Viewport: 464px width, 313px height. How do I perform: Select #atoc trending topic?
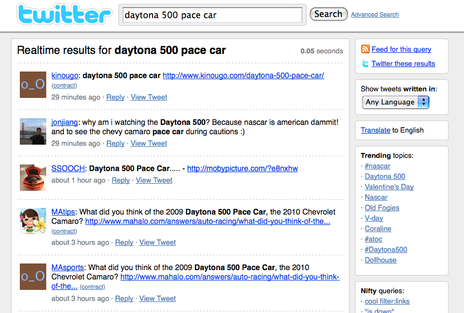pos(373,239)
